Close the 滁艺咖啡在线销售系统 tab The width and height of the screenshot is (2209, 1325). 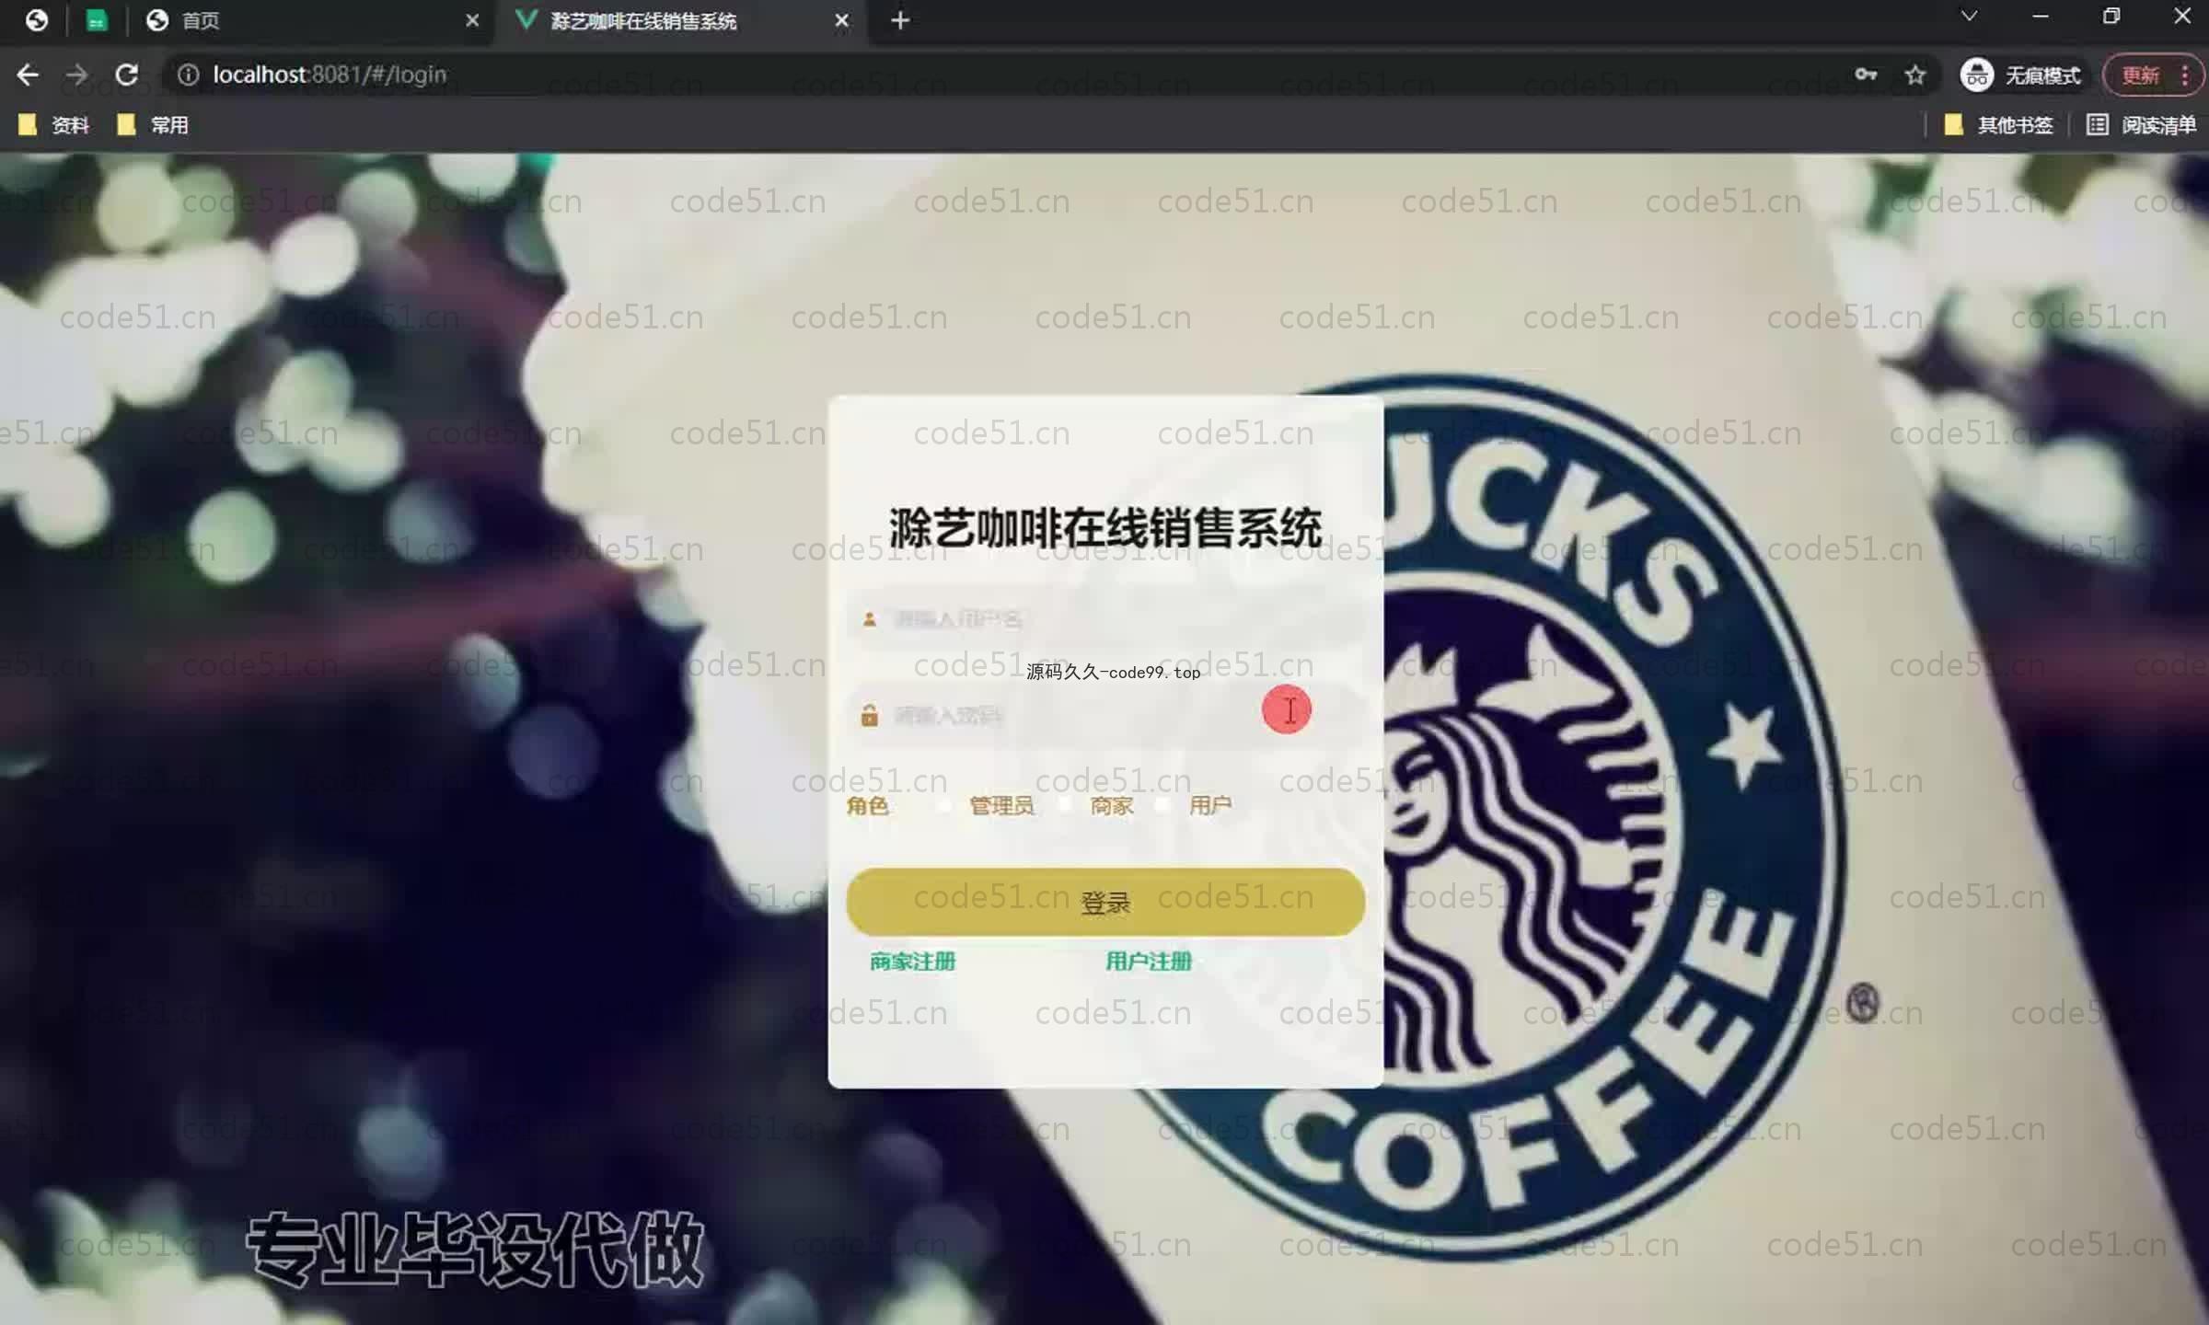[x=841, y=20]
